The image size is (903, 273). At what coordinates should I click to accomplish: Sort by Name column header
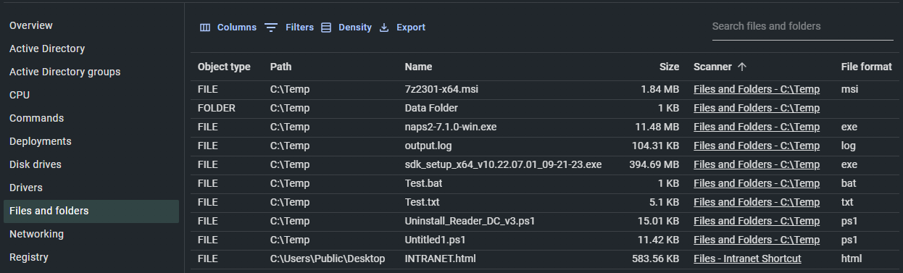418,67
